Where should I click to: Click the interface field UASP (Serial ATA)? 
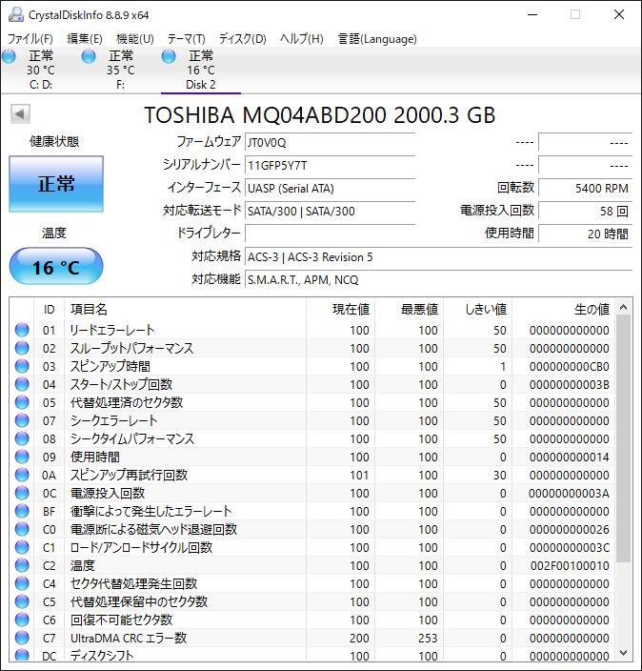pyautogui.click(x=330, y=189)
